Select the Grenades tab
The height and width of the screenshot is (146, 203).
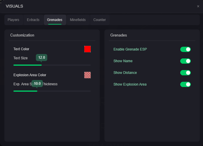(55, 20)
